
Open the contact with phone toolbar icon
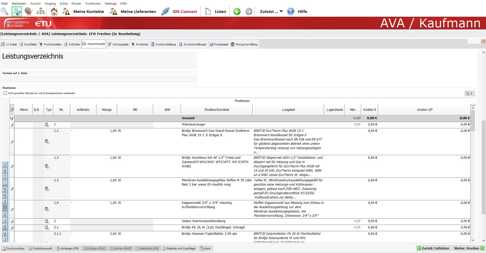point(17,11)
